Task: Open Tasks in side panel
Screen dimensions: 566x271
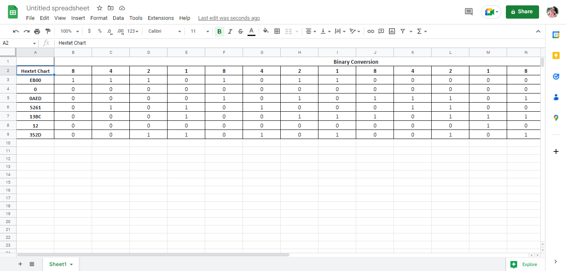Action: pos(556,77)
